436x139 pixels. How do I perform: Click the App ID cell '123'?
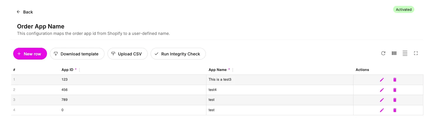coord(133,80)
